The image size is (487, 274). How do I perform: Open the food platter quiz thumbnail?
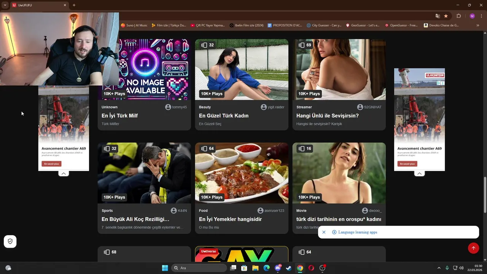tap(242, 173)
